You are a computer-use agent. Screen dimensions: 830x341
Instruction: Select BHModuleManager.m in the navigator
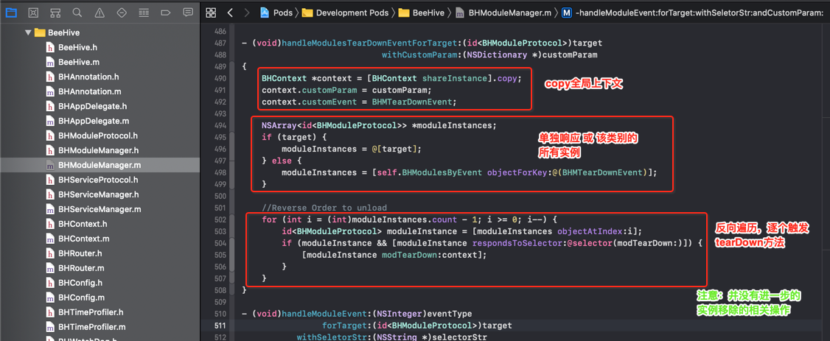click(100, 165)
